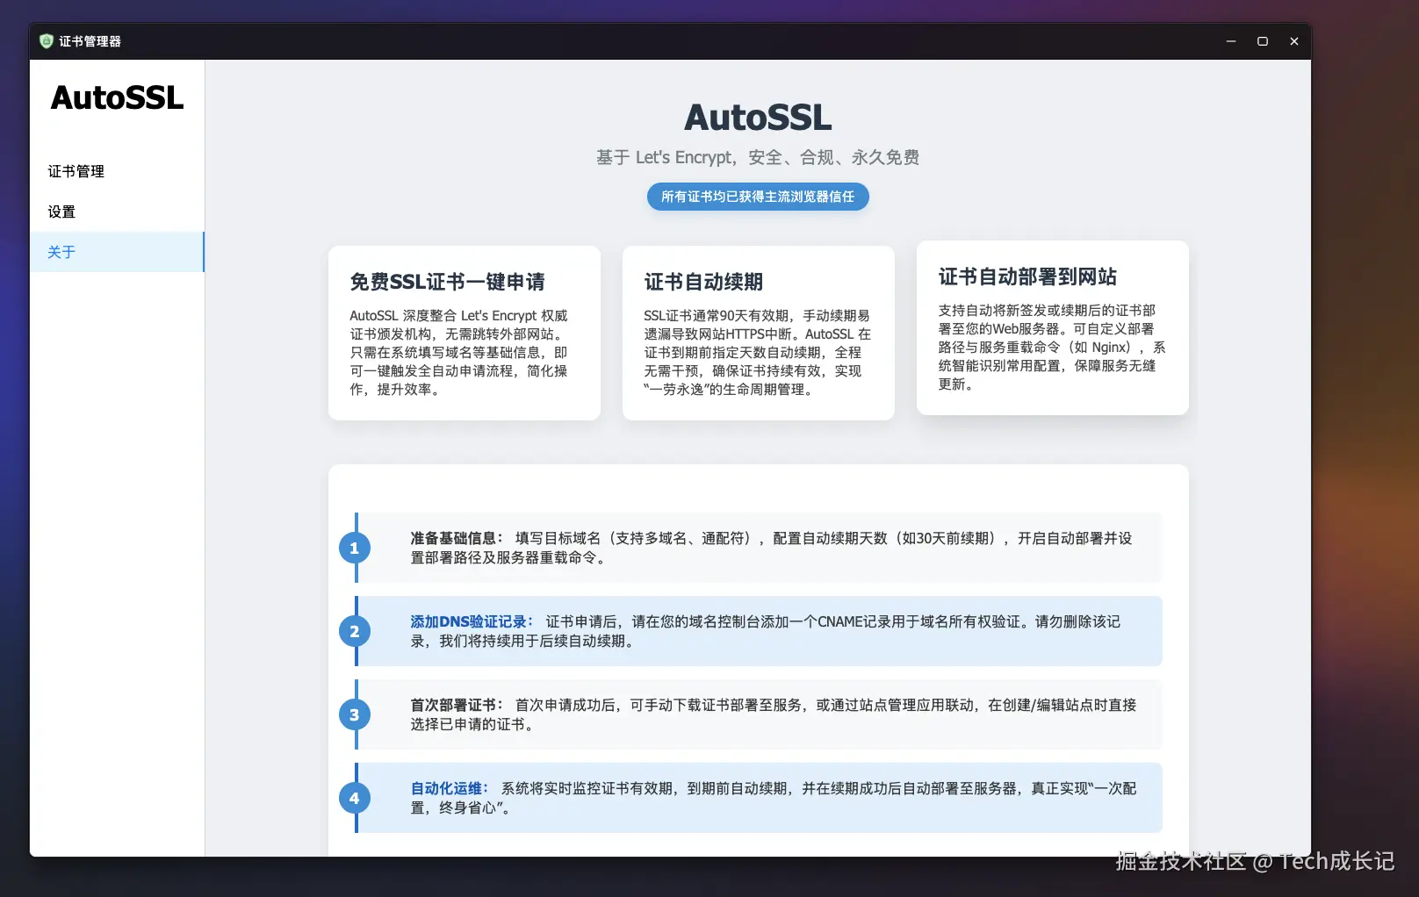Select the 关于 sidebar tab
The image size is (1419, 897).
pos(61,252)
